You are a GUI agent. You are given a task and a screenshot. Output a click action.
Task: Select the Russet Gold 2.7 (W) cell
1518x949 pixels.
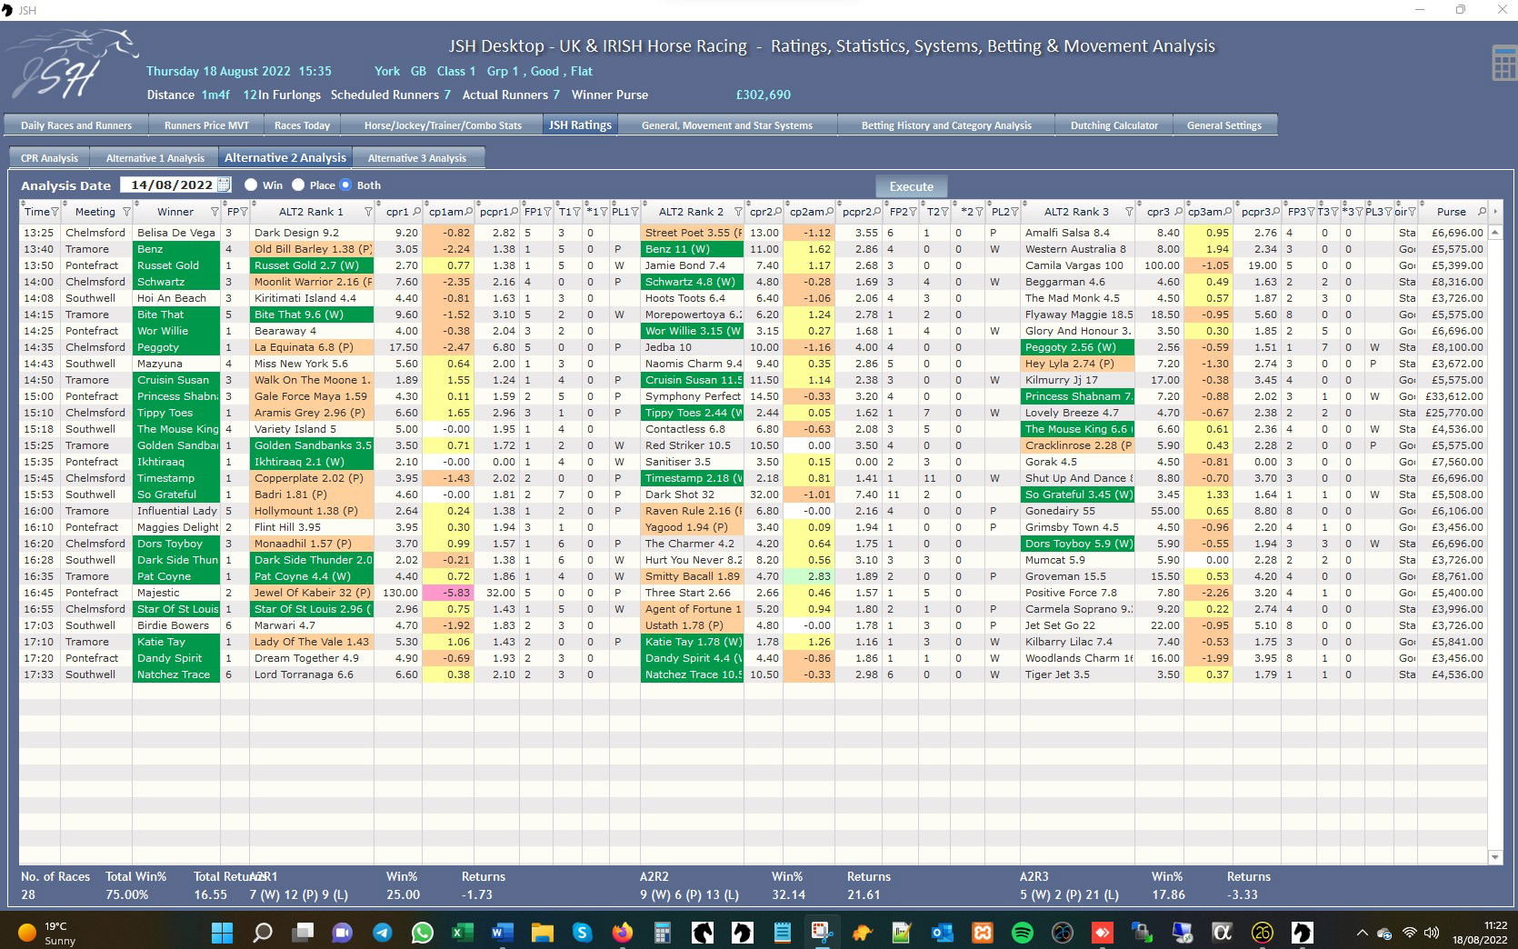313,265
